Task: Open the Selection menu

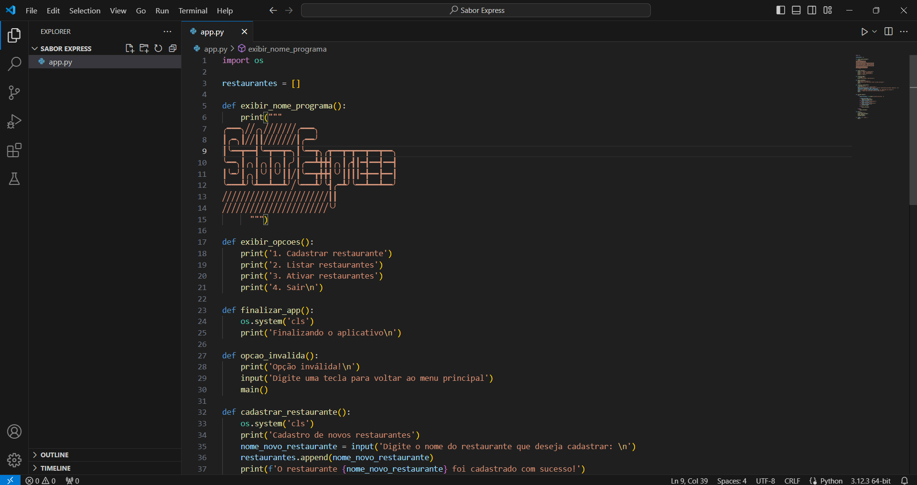Action: tap(85, 11)
